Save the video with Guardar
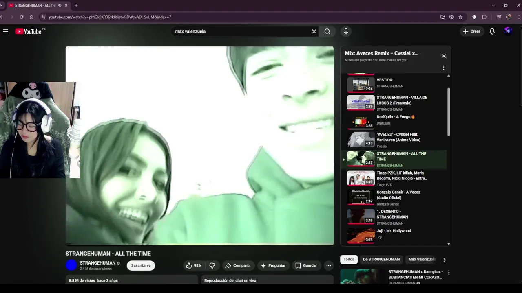The height and width of the screenshot is (293, 522). [x=306, y=265]
